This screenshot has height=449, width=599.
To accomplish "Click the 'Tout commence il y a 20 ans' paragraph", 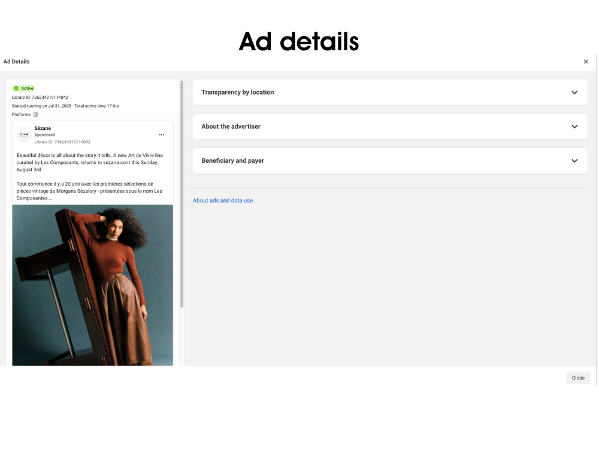I will [89, 191].
